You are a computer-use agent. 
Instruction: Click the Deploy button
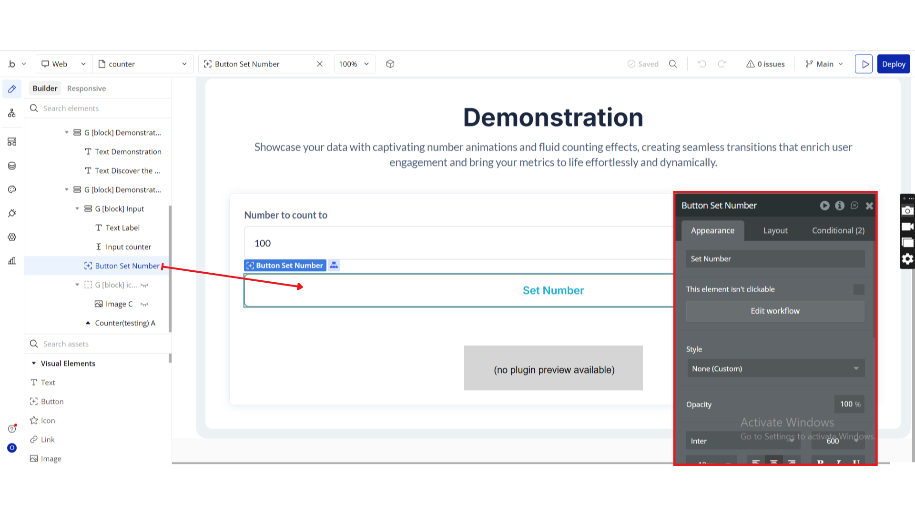point(894,64)
